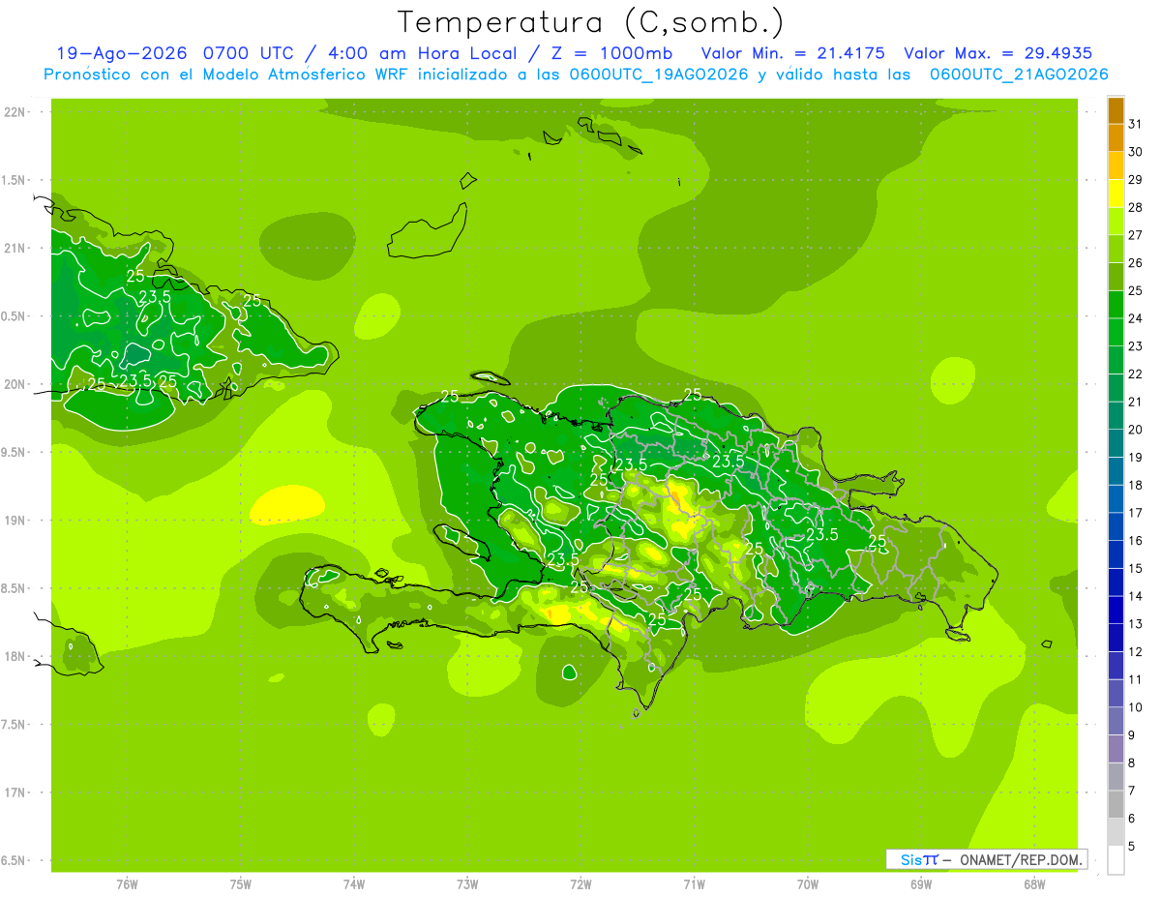
Task: Click the '18N' latitude axis label
Action: pyautogui.click(x=15, y=657)
